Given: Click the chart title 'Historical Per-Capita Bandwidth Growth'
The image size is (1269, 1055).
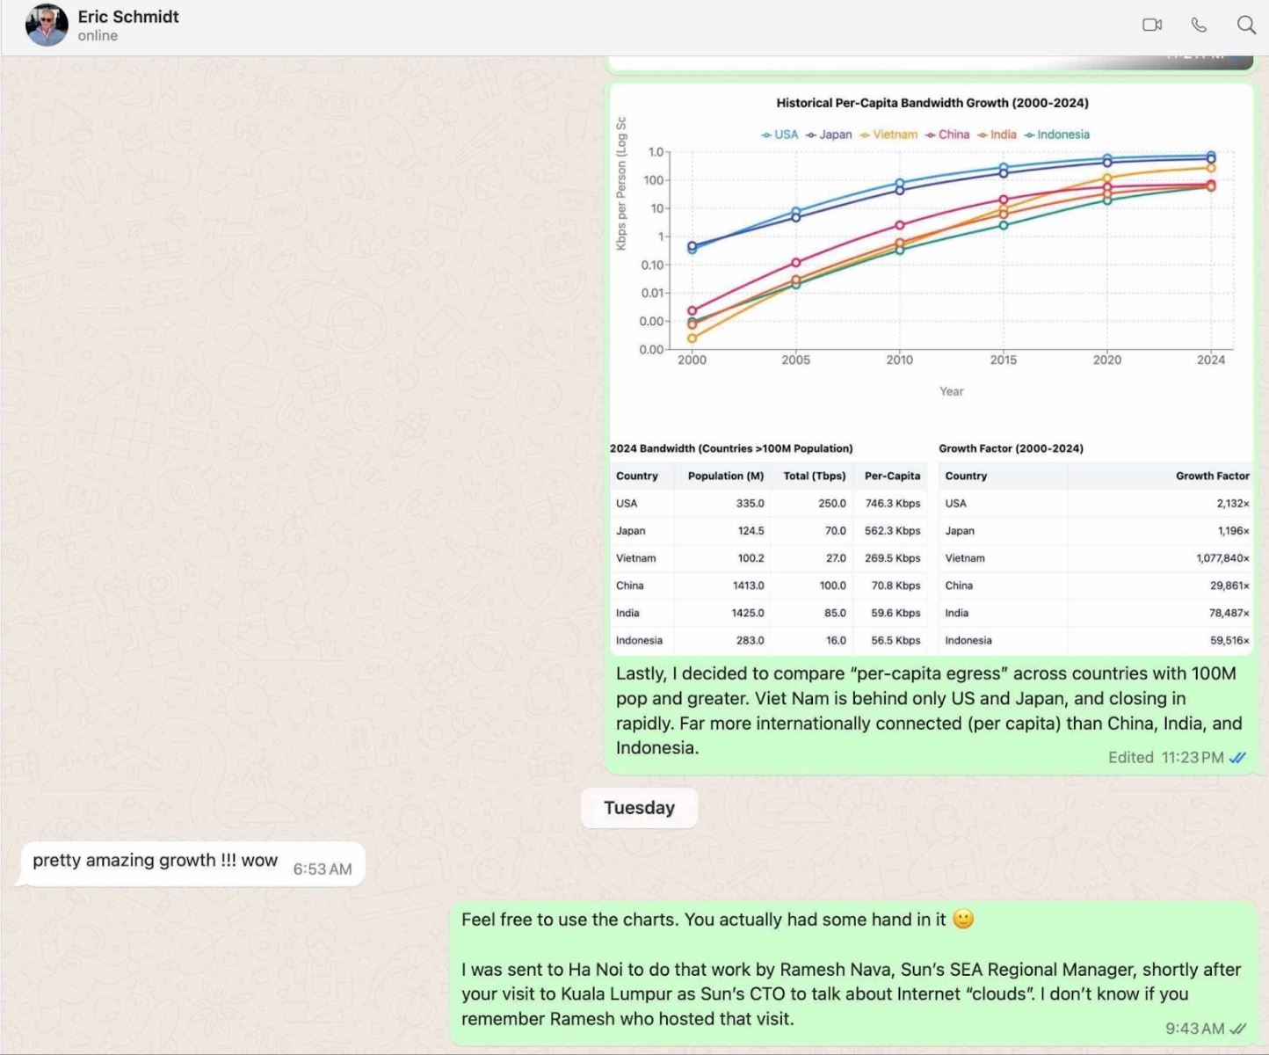Looking at the screenshot, I should click(x=932, y=103).
